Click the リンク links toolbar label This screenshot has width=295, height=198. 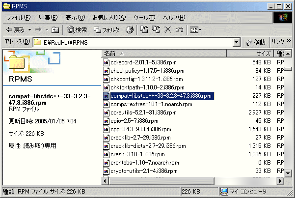point(278,42)
